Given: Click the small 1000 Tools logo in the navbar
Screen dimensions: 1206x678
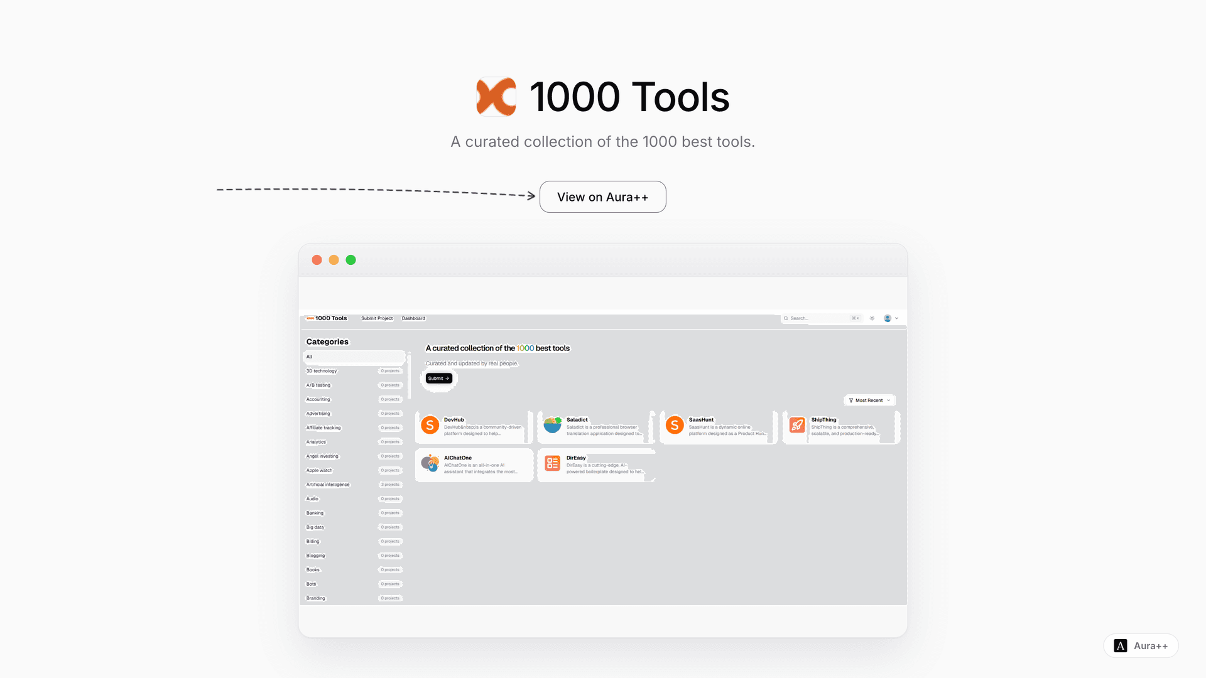Looking at the screenshot, I should point(310,318).
